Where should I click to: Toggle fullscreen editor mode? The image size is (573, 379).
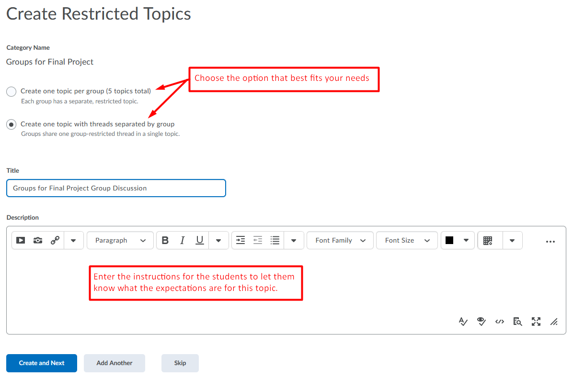pos(536,322)
